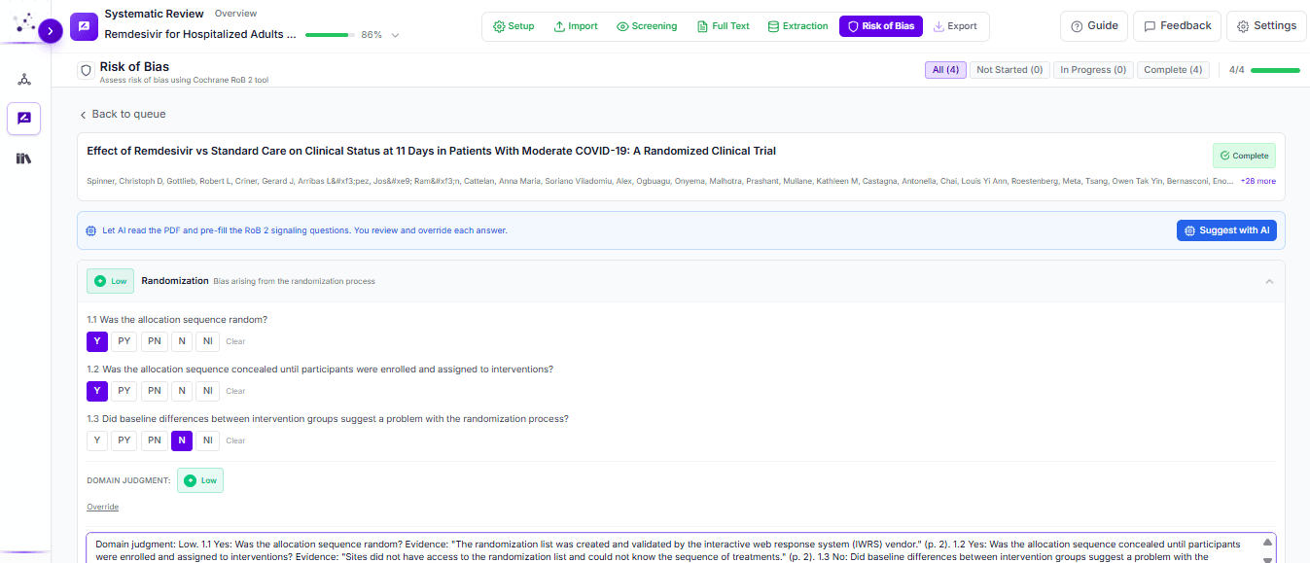Open Settings
Screen dimensions: 1310x563
tap(1266, 26)
